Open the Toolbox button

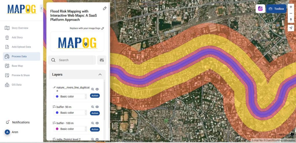tap(276, 9)
